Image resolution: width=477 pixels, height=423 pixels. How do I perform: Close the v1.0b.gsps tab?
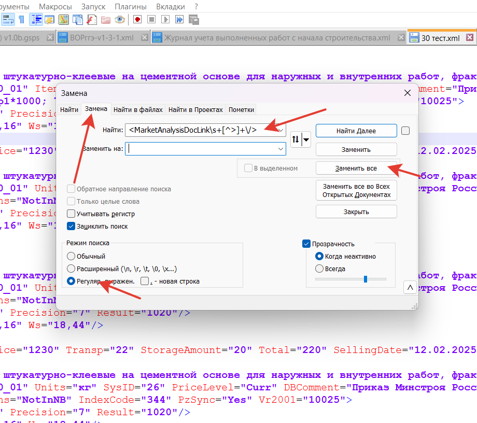click(50, 37)
